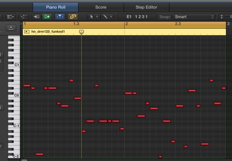Toggle the yellow Link button

(73, 17)
